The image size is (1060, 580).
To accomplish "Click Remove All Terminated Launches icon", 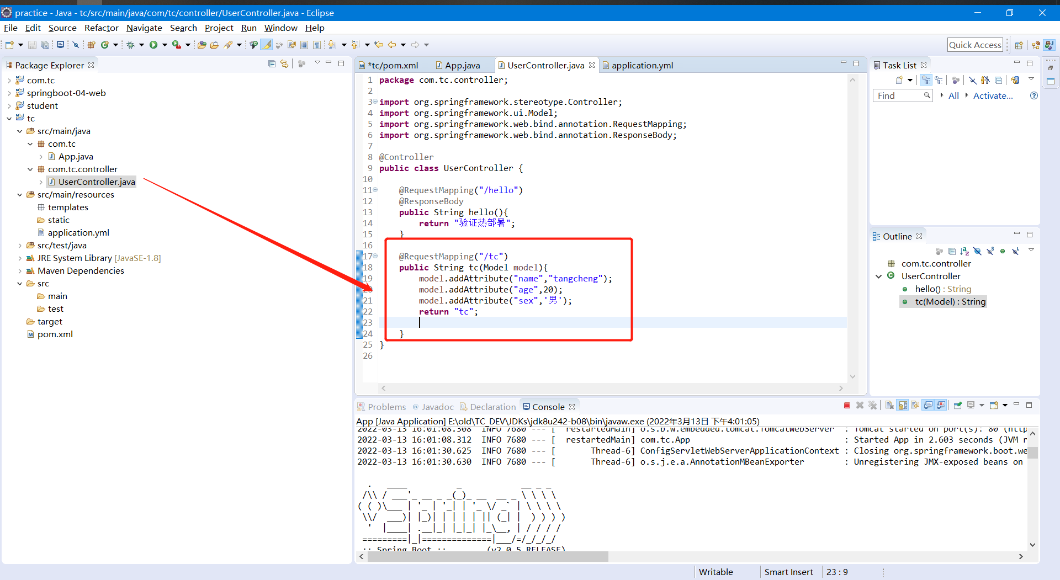I will [x=873, y=406].
